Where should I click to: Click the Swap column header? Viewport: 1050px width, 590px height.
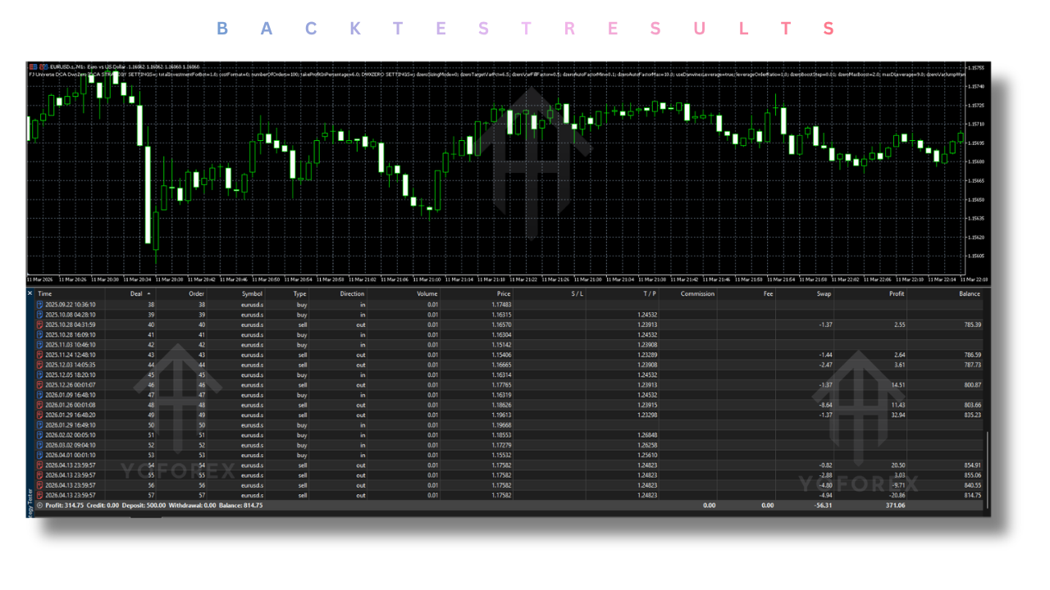(x=824, y=293)
